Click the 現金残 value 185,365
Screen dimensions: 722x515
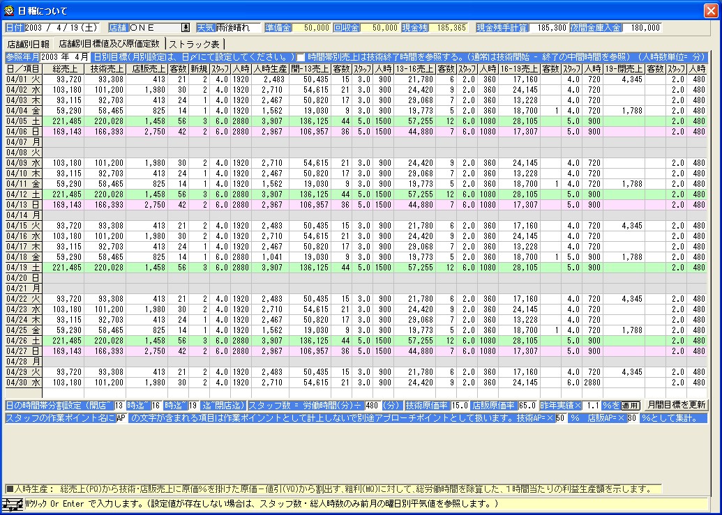click(449, 28)
